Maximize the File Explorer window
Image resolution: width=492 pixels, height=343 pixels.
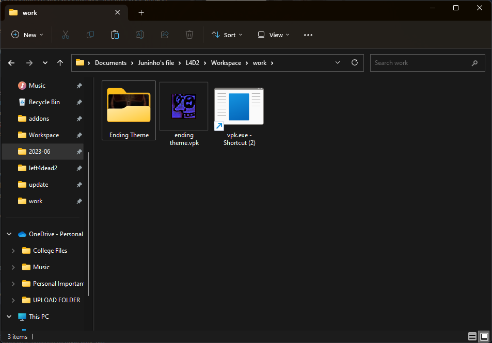456,8
